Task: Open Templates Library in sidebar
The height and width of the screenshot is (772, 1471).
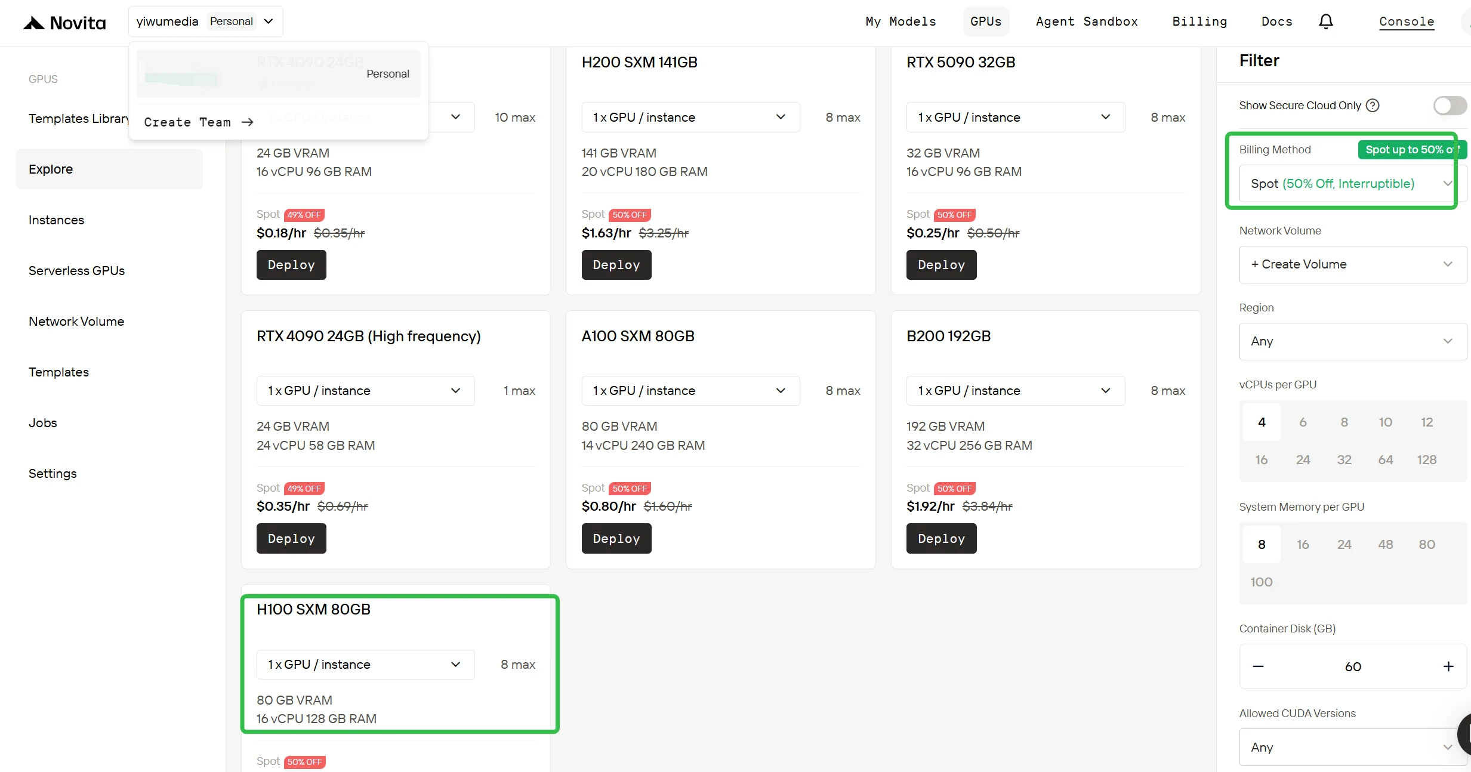Action: pos(79,119)
